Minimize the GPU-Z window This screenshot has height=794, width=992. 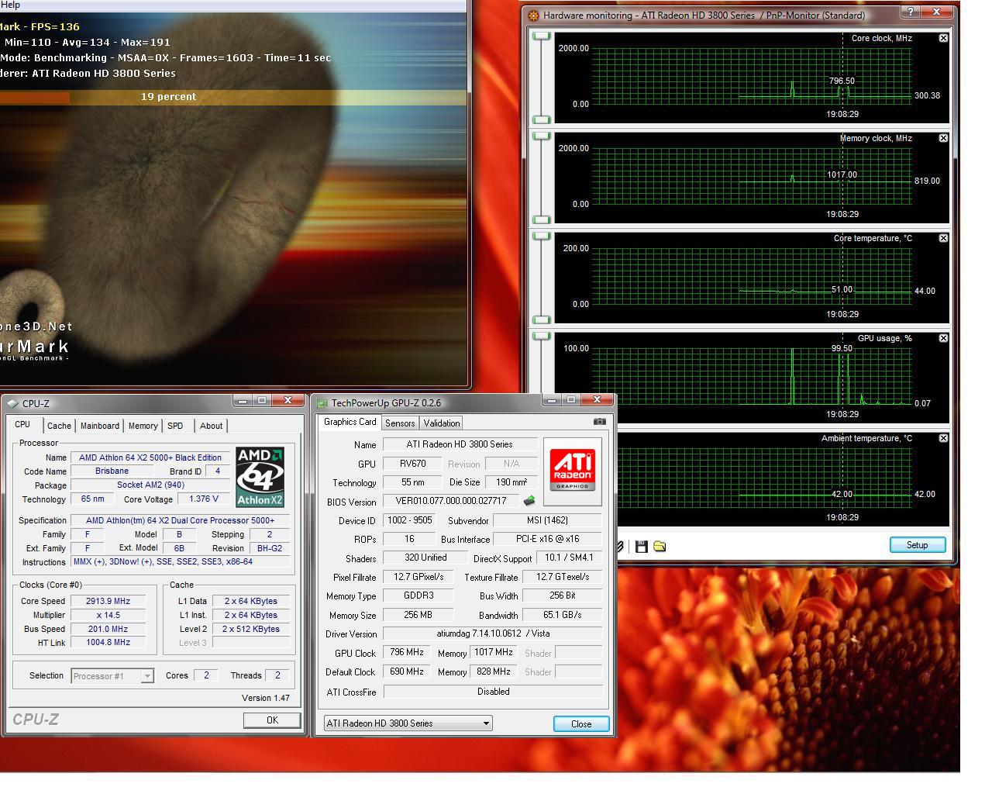[552, 400]
